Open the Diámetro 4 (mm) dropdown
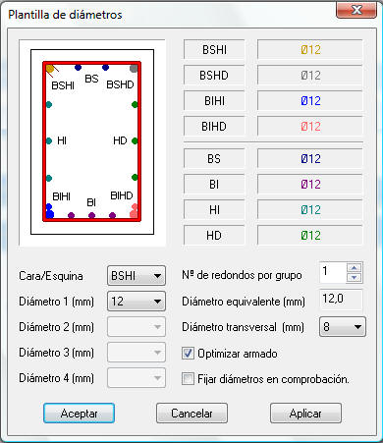Viewport: 383px width, 443px height. [x=137, y=378]
